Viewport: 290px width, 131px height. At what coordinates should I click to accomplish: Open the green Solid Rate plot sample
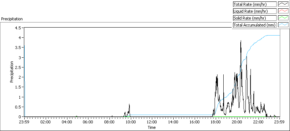(283, 18)
